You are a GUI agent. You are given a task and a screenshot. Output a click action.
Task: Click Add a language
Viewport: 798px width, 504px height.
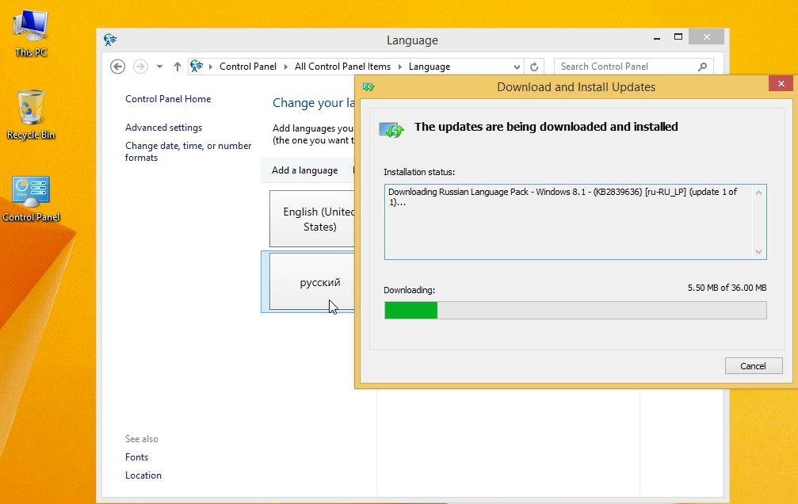point(304,170)
